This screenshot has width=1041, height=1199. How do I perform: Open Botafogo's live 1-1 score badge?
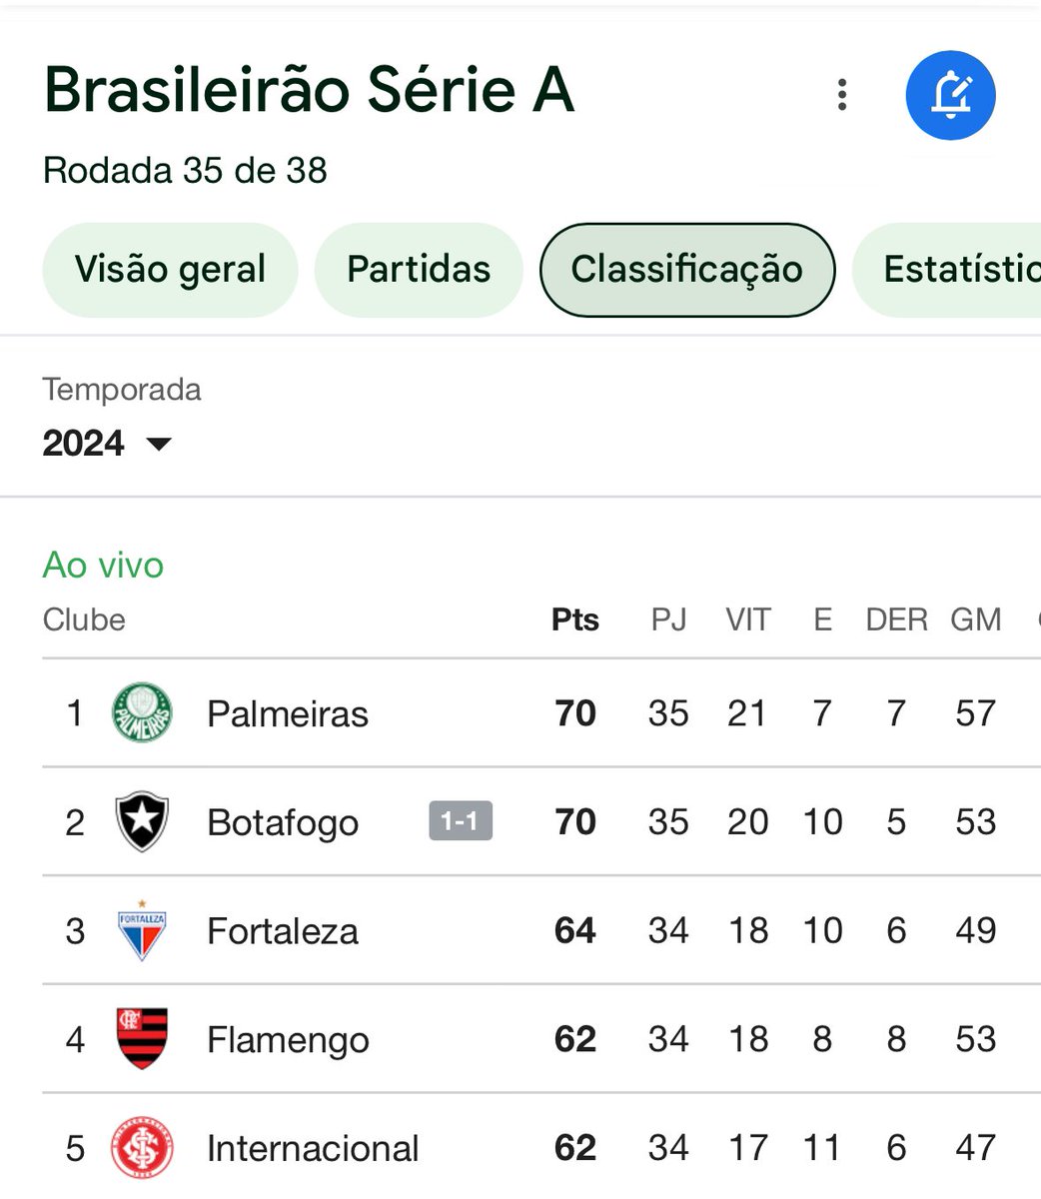461,821
